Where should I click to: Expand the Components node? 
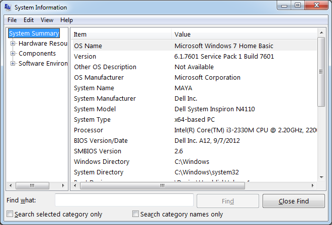13,53
